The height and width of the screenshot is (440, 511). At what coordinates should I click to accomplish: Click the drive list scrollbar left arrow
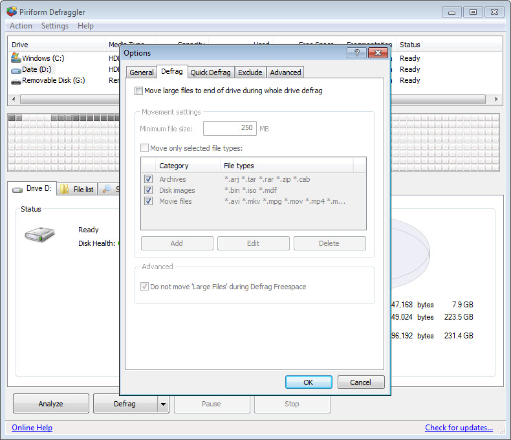click(14, 99)
